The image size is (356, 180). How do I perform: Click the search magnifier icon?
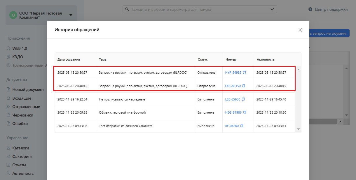[127, 9]
